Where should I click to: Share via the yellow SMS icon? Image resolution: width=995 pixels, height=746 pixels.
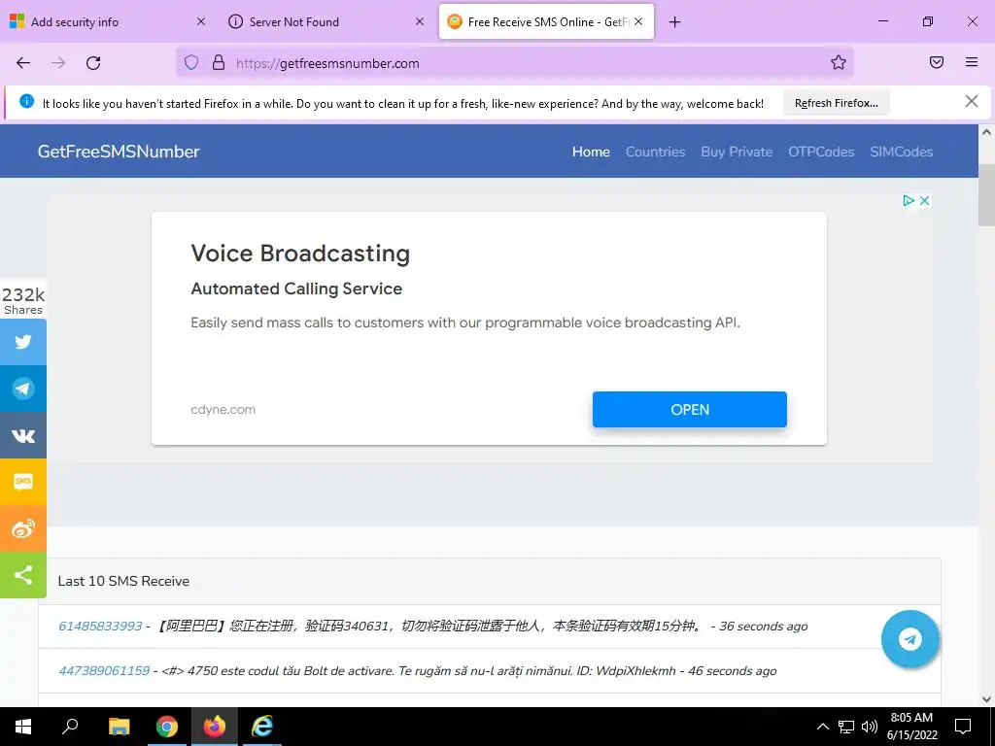(x=23, y=482)
